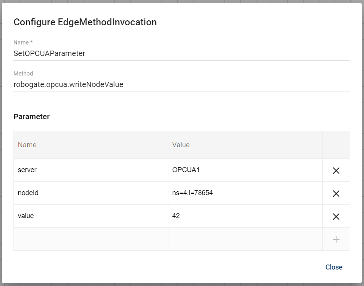Click the Configure EdgeMethodInvocation dialog title
The height and width of the screenshot is (286, 364).
point(85,22)
